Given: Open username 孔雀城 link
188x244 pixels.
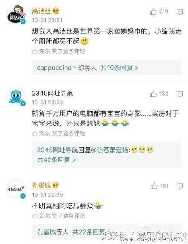Looking at the screenshot, I should pos(41,185).
